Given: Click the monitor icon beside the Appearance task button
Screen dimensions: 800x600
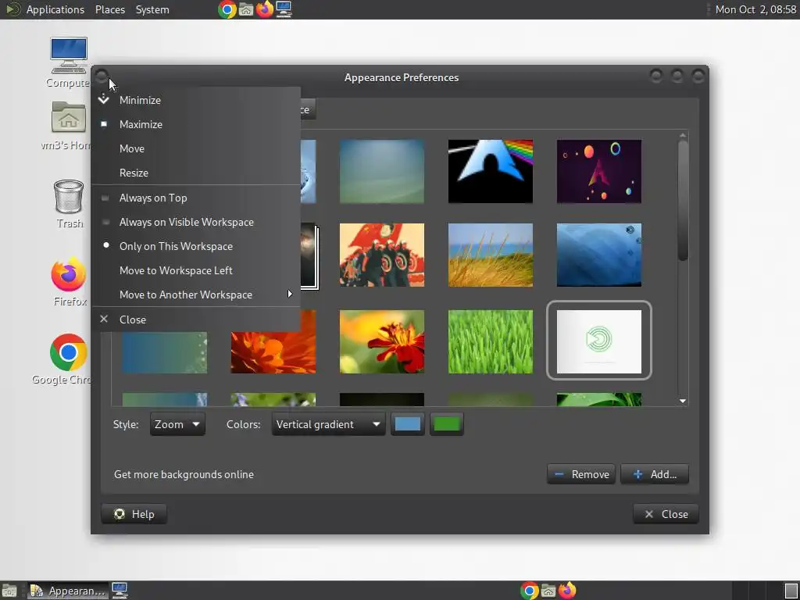Looking at the screenshot, I should click(120, 591).
